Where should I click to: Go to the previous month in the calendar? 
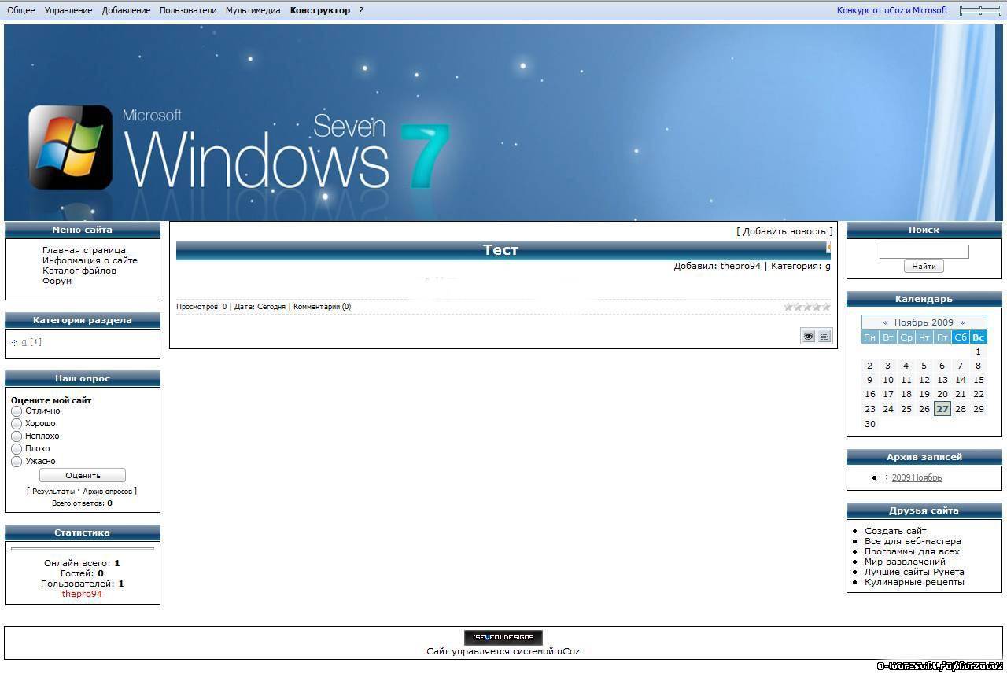click(x=886, y=322)
